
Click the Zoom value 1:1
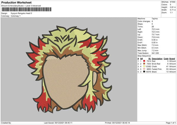pyautogui.click(x=171, y=13)
